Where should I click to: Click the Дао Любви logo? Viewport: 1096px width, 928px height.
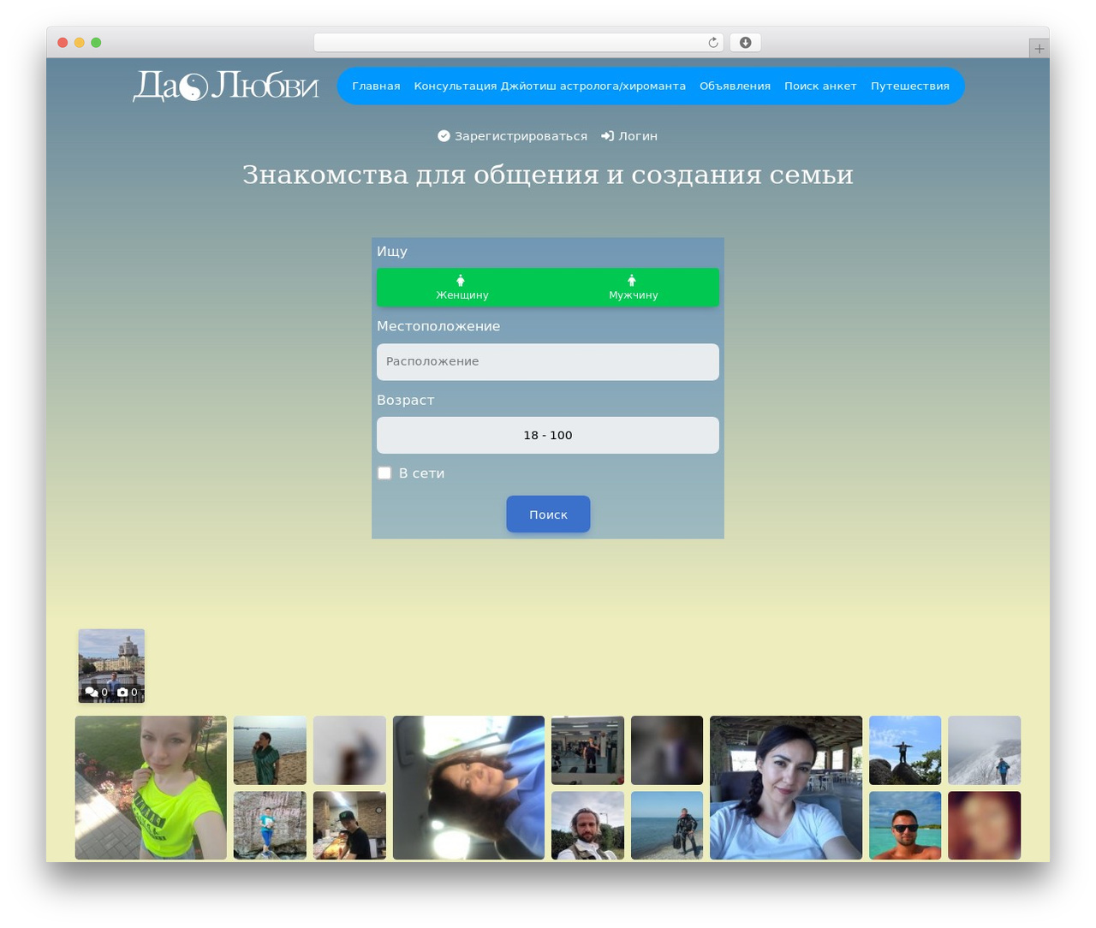226,86
